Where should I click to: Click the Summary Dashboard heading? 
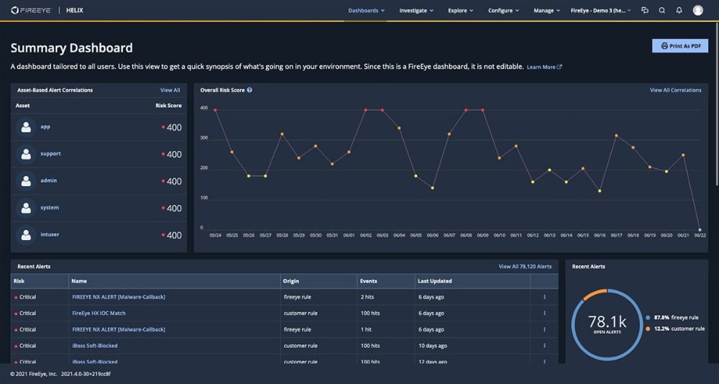pos(71,47)
